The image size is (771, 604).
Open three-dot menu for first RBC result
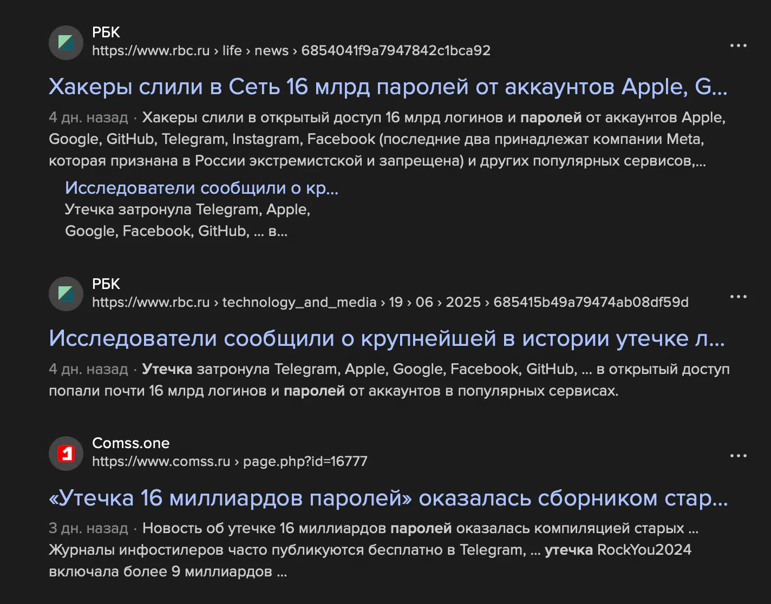point(739,45)
